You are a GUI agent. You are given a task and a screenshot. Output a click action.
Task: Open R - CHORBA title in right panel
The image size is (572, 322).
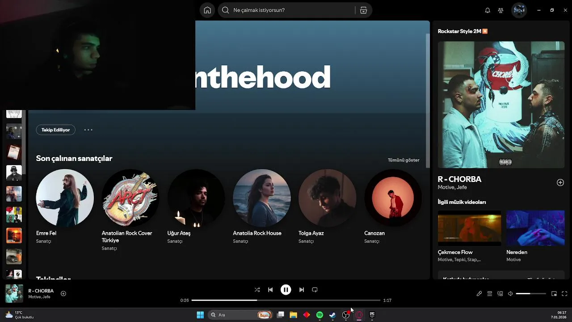pyautogui.click(x=459, y=179)
